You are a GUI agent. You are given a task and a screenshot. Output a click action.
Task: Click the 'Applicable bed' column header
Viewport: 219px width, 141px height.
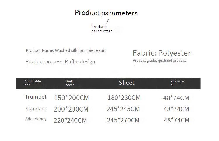pyautogui.click(x=32, y=83)
